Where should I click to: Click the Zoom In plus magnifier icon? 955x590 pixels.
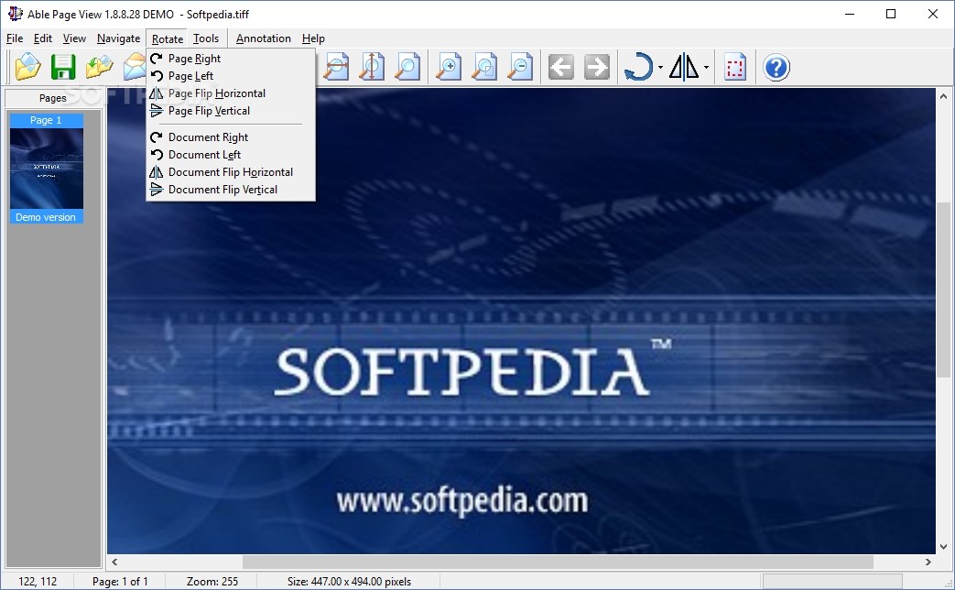(449, 67)
